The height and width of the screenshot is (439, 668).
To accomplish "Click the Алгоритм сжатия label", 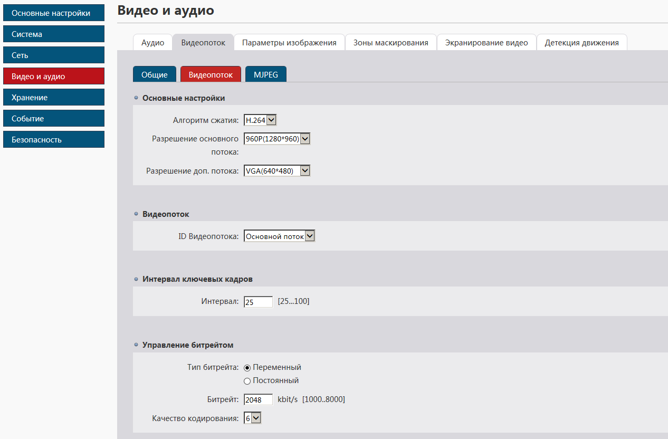I will point(206,120).
